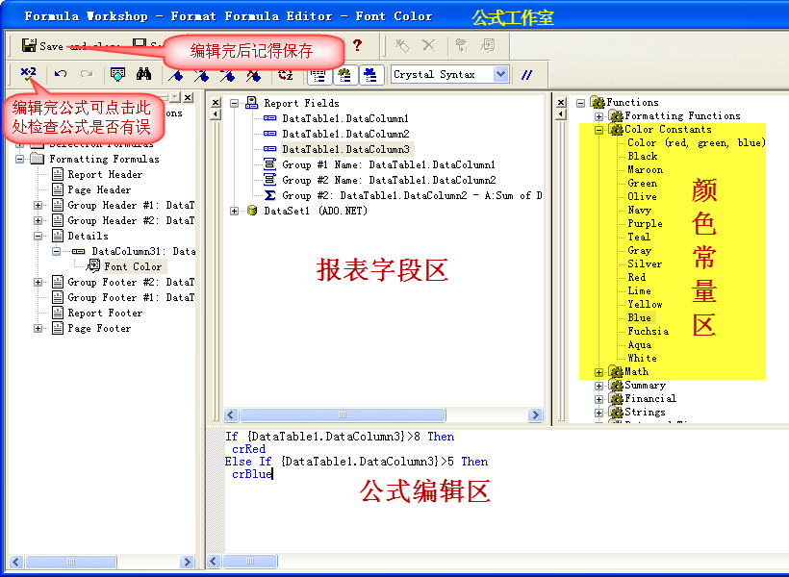Check formula with the X+2 icon
The image size is (789, 577).
coord(28,74)
